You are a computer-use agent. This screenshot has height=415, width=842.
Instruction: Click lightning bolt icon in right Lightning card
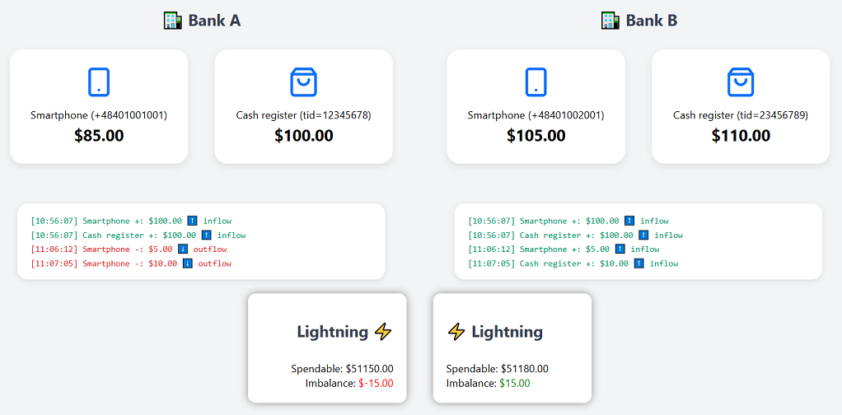(x=456, y=332)
